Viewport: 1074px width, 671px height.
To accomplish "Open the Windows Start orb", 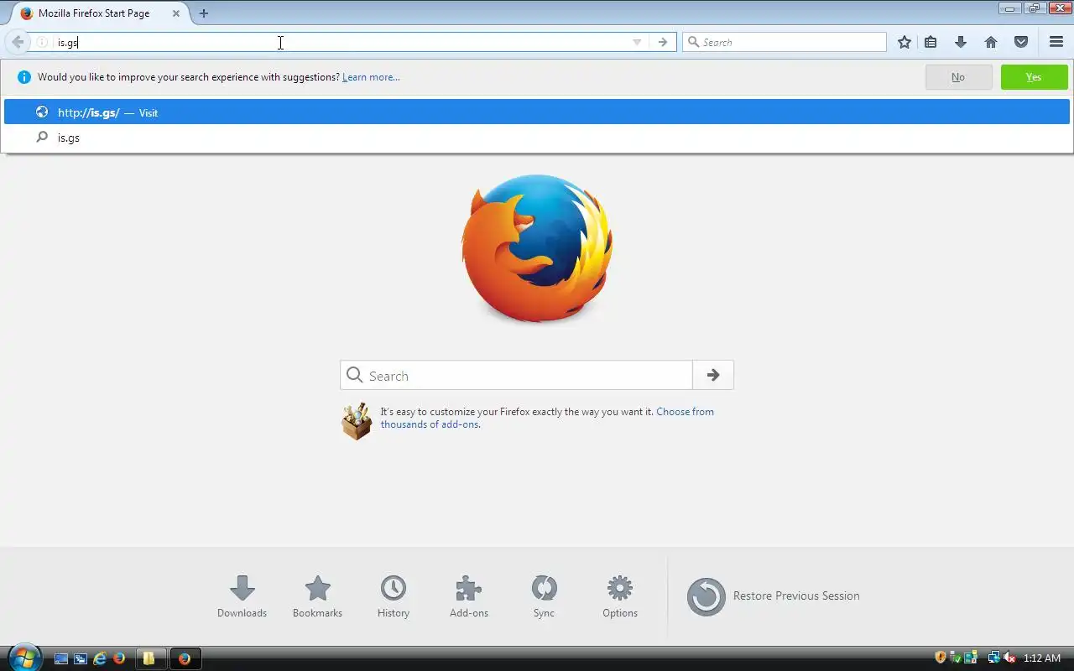I will click(23, 658).
